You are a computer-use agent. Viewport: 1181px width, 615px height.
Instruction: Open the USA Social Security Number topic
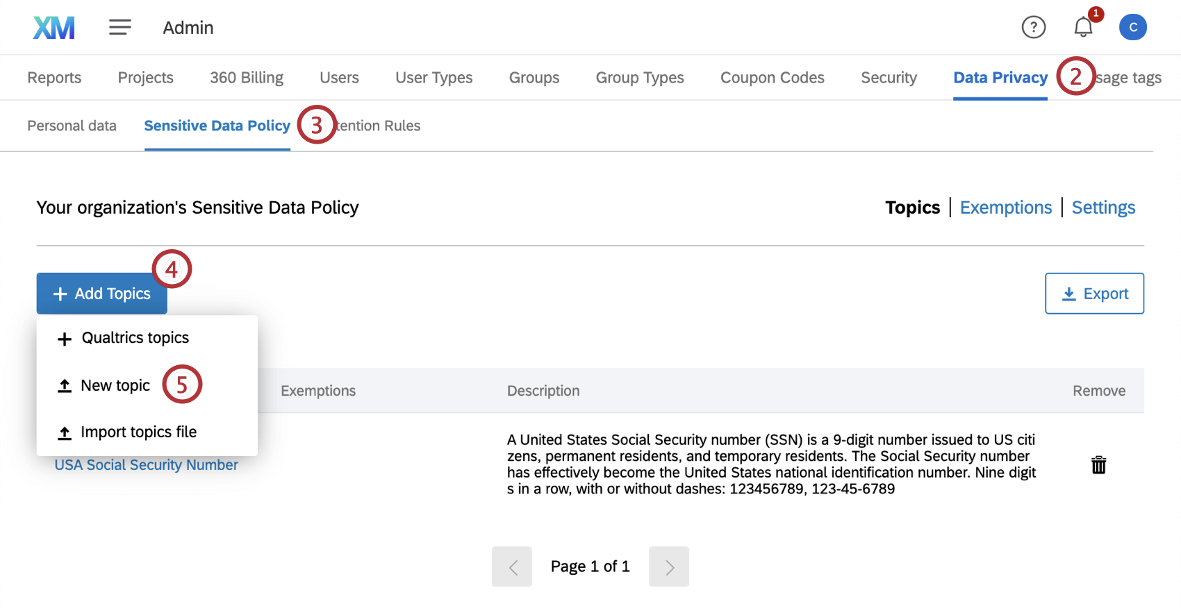146,465
